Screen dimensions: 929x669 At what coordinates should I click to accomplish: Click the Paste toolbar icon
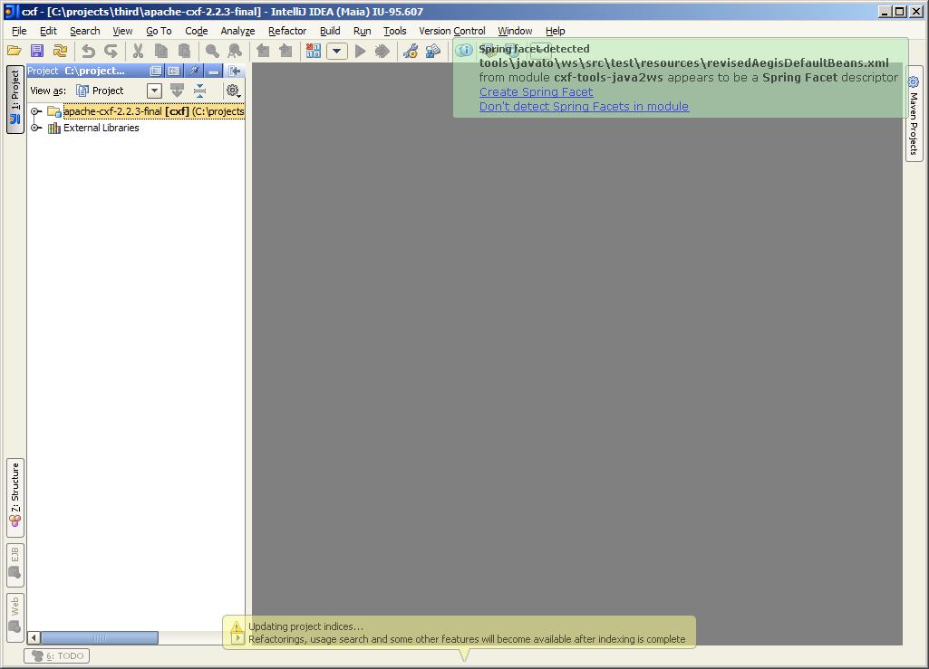pyautogui.click(x=184, y=51)
